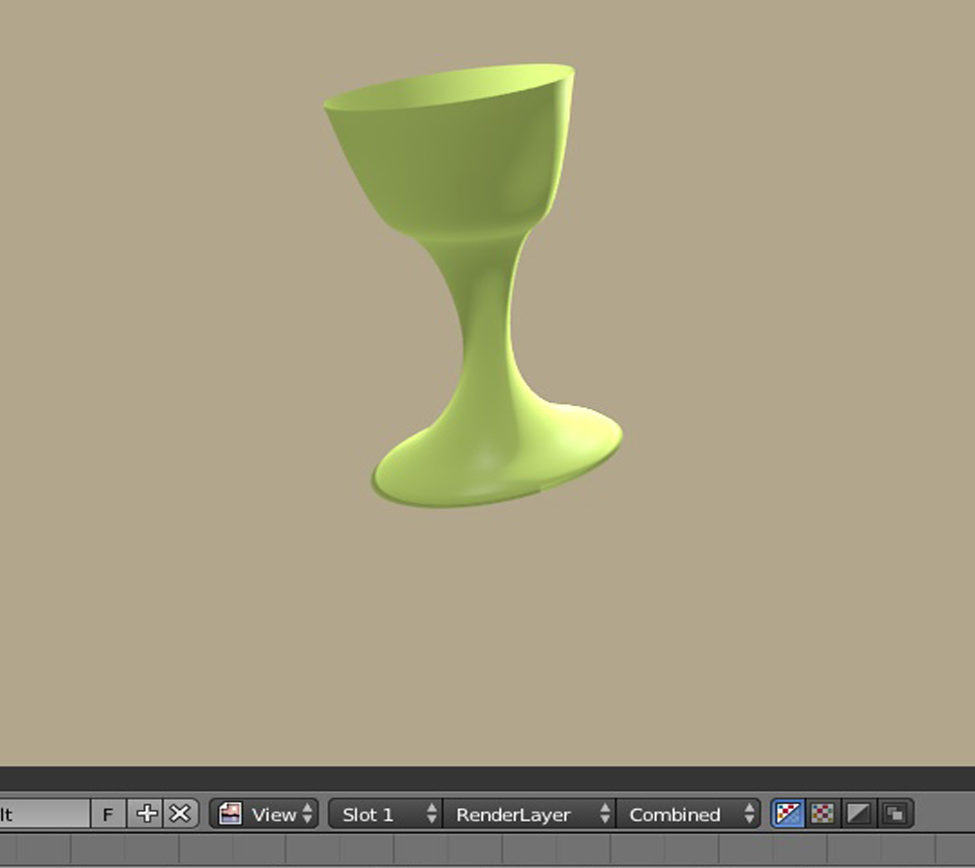
Task: Select the Z-buffer display icon
Action: [895, 814]
